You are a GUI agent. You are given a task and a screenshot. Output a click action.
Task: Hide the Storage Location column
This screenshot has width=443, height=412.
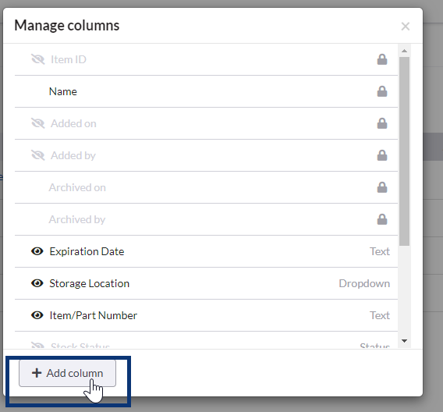37,283
